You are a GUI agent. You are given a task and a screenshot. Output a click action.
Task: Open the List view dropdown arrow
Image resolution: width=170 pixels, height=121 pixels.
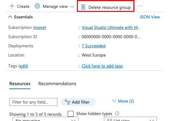pos(152,120)
